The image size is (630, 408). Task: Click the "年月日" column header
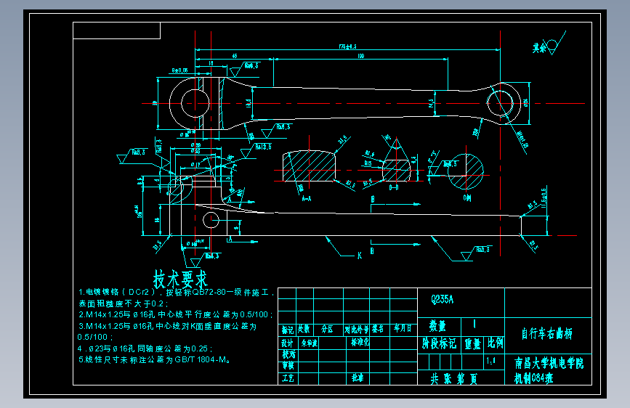pos(403,328)
